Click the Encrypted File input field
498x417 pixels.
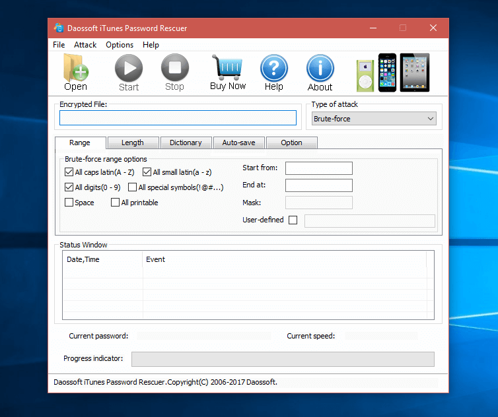click(x=178, y=117)
